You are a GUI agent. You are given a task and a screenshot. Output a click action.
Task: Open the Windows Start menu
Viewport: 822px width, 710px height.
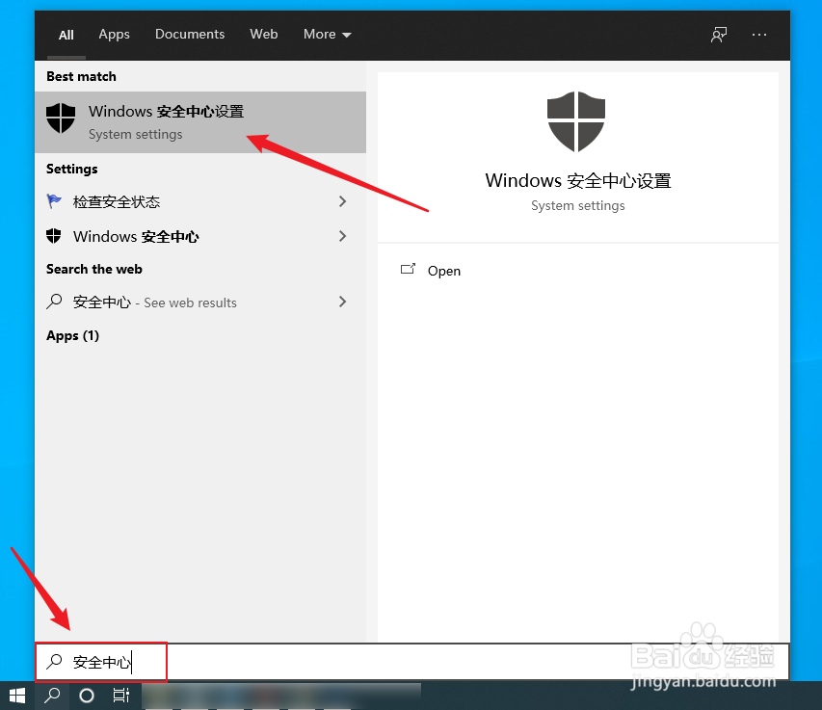(x=16, y=696)
